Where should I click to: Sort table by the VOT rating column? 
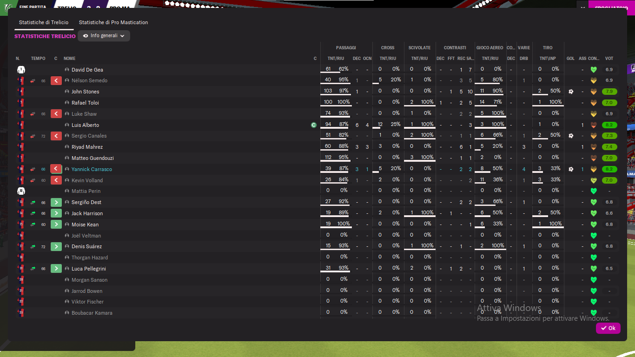tap(609, 59)
